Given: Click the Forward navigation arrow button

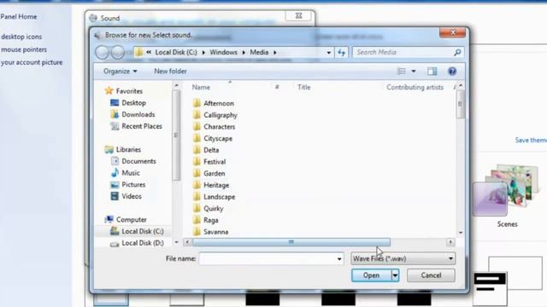Looking at the screenshot, I should coord(118,53).
